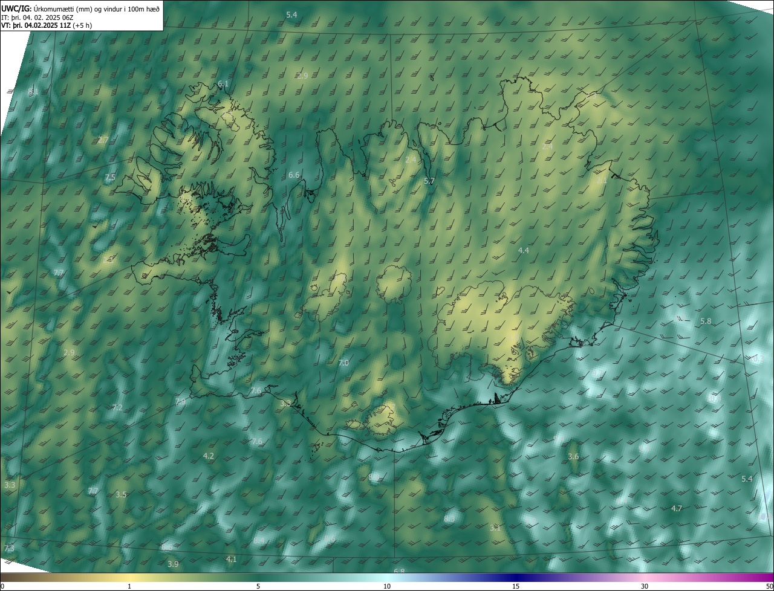
Task: Click the 4.7 value in the southeast ocean
Action: [x=677, y=508]
